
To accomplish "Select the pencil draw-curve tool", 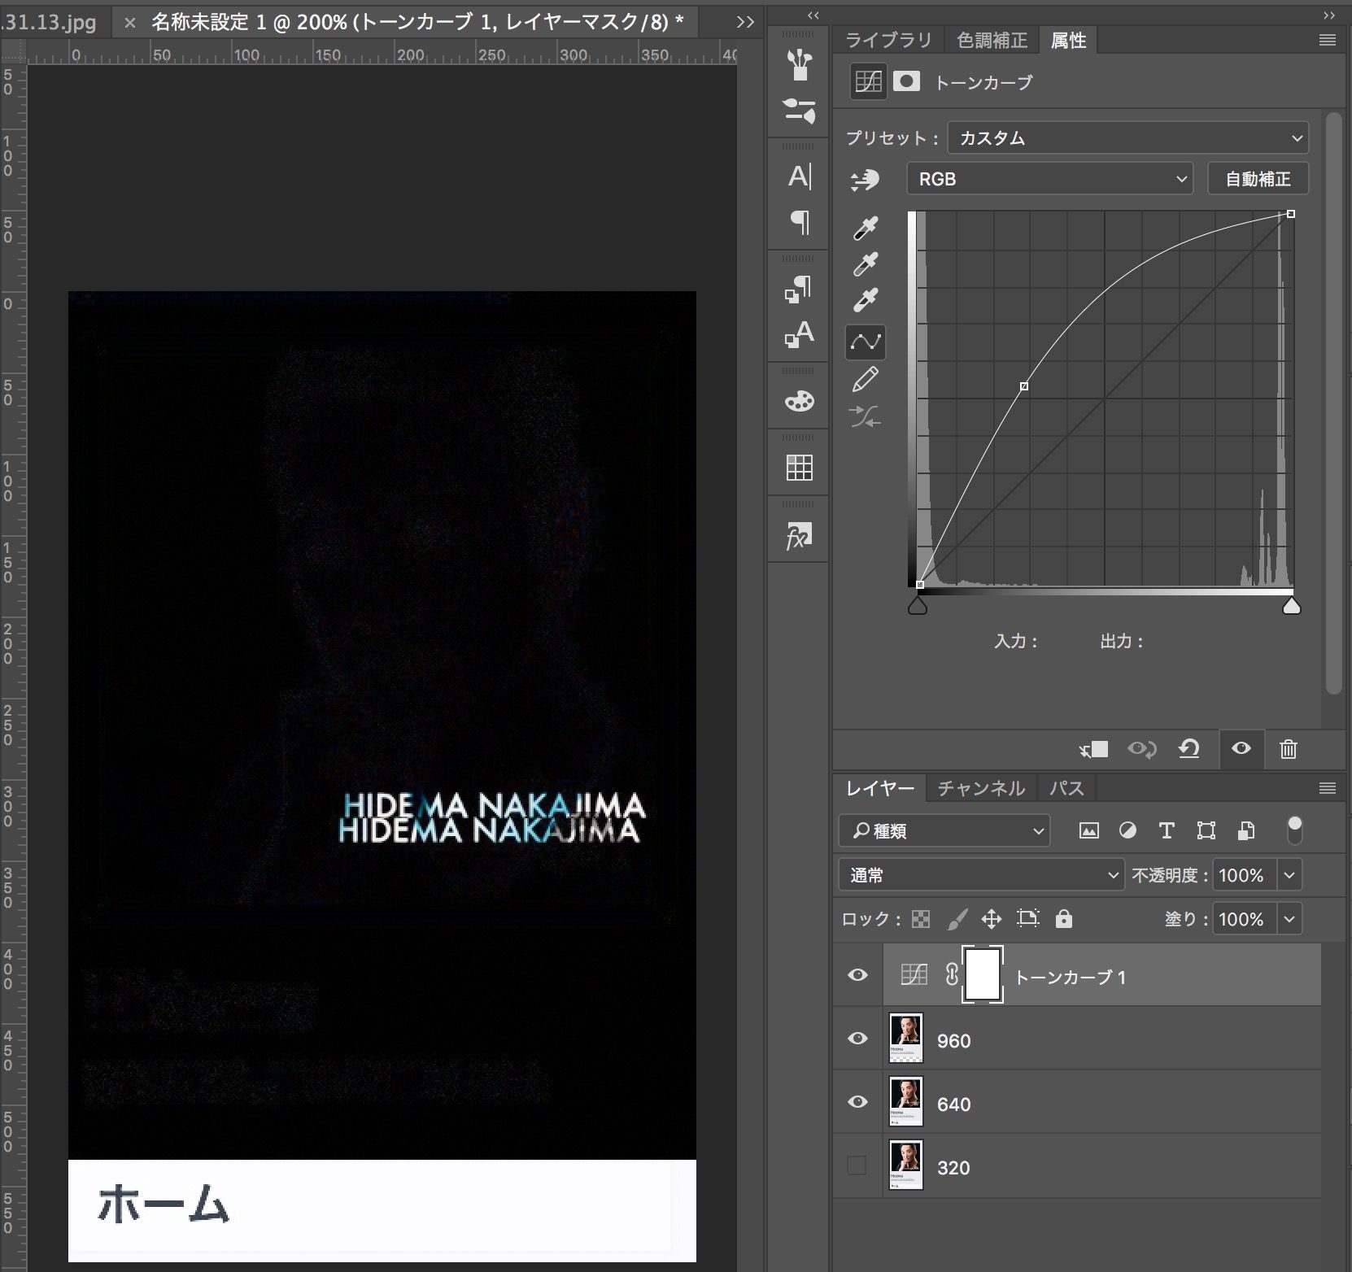I will tap(865, 379).
